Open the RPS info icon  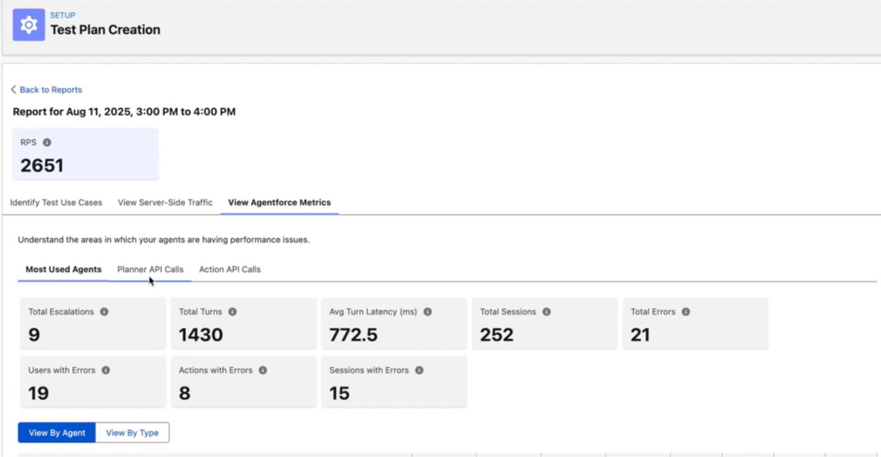point(47,143)
